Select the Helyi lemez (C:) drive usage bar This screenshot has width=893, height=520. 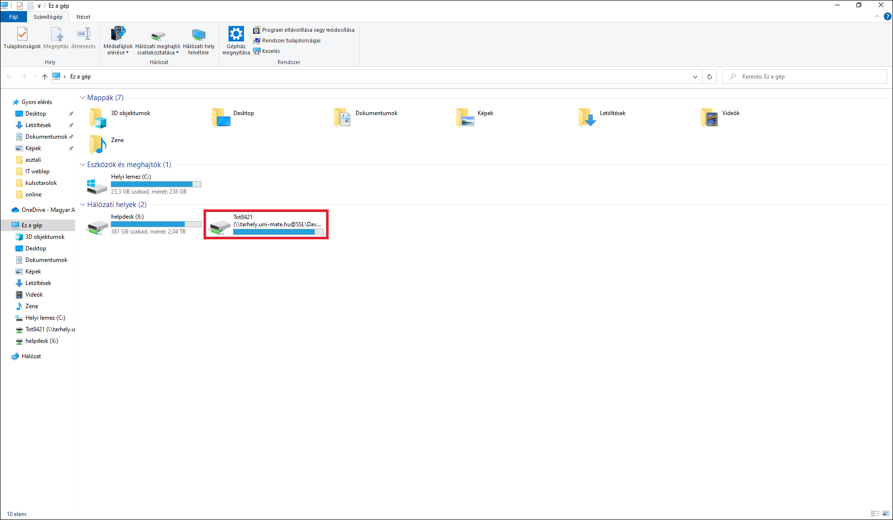156,184
